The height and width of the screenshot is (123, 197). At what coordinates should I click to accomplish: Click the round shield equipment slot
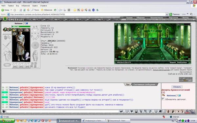[35, 45]
